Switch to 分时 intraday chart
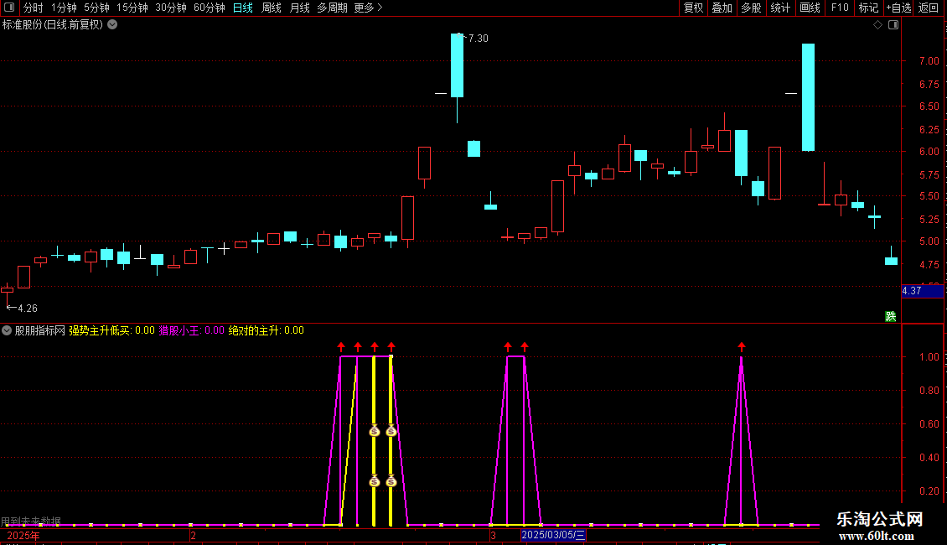 34,8
